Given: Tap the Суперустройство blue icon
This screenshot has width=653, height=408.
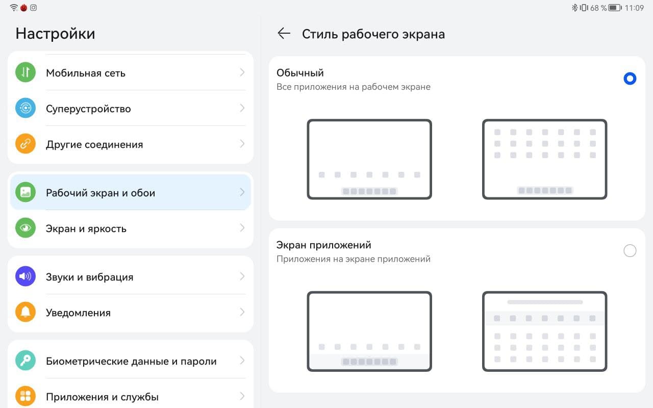Looking at the screenshot, I should (26, 108).
